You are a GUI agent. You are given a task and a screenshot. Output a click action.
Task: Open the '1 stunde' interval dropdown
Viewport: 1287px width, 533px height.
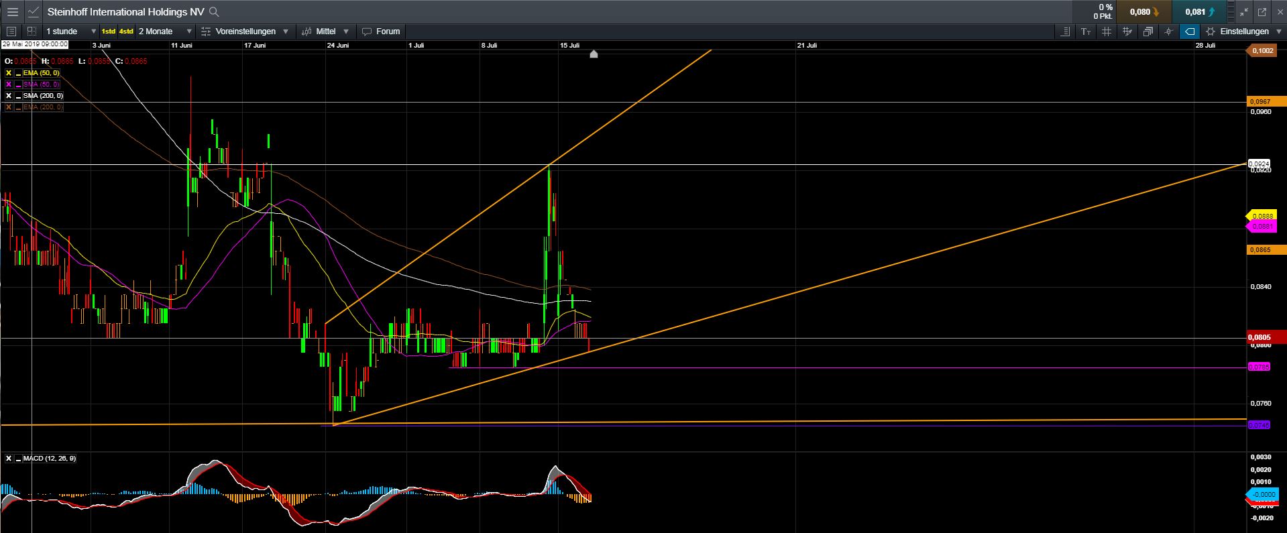[70, 32]
